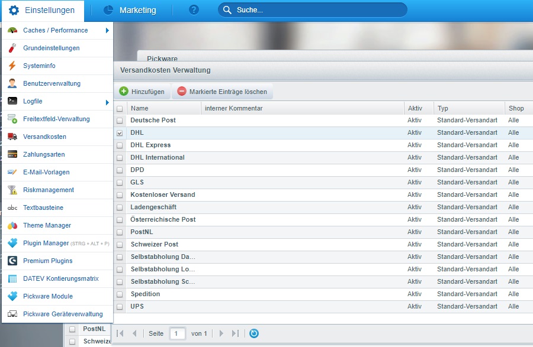This screenshot has height=347, width=533.
Task: Select the Österreichische Post row name
Action: (163, 219)
